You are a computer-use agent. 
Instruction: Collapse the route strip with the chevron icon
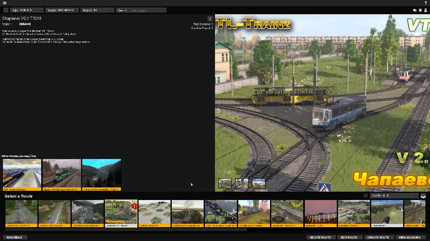(x=423, y=196)
